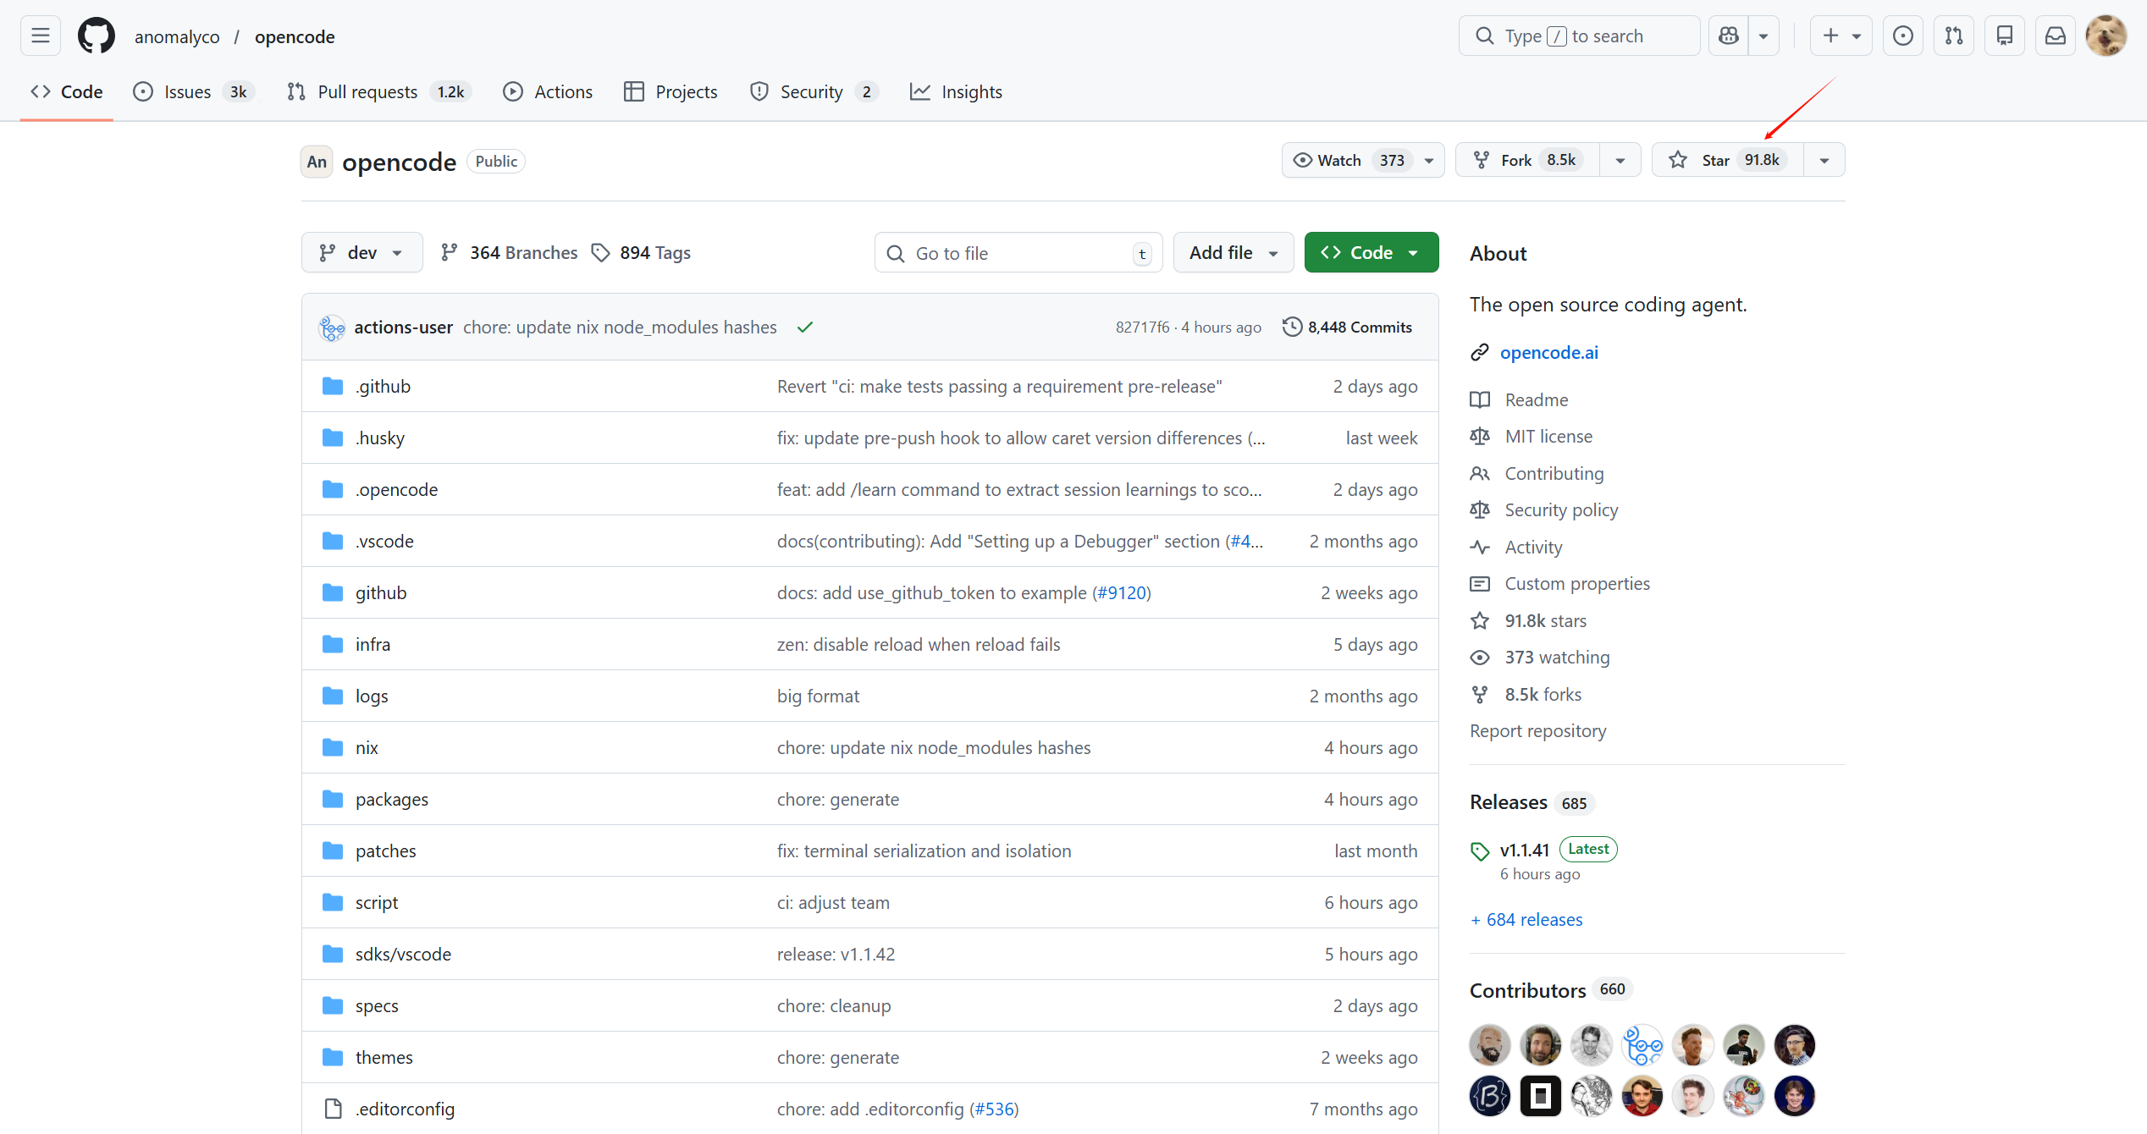2147x1134 pixels.
Task: Open the Add file dropdown
Action: click(1233, 252)
